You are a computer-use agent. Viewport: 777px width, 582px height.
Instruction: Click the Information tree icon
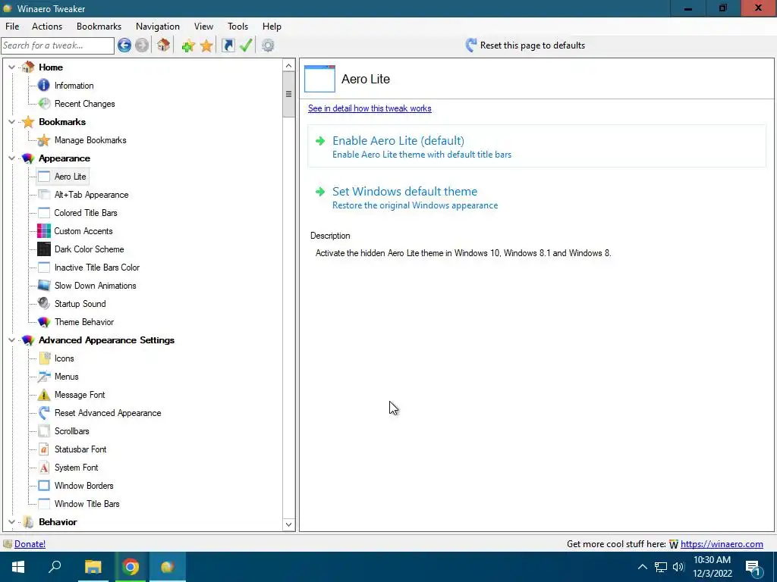43,85
